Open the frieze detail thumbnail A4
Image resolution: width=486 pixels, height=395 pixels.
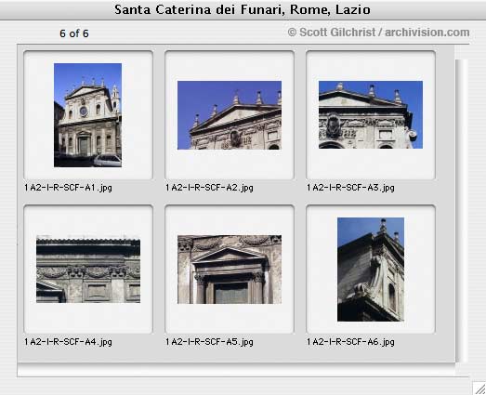(88, 270)
